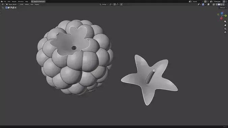Toggle the snapping magnet icon
The height and width of the screenshot is (128, 228).
coord(114,4)
